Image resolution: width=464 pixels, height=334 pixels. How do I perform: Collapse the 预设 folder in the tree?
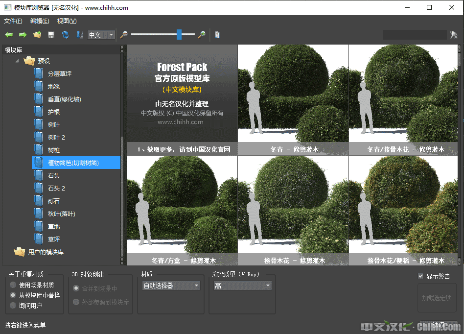(18, 61)
